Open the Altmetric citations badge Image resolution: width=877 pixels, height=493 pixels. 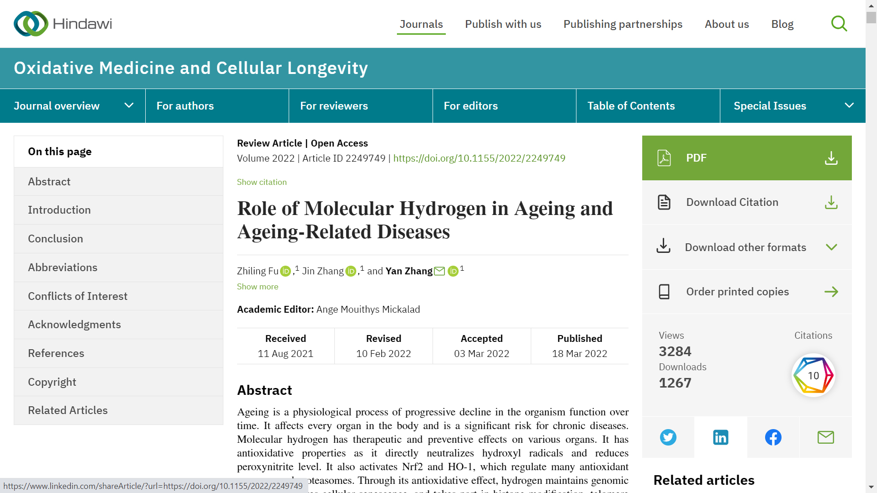pos(813,375)
